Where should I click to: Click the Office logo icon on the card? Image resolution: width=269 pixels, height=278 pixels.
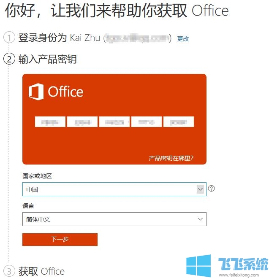point(36,92)
